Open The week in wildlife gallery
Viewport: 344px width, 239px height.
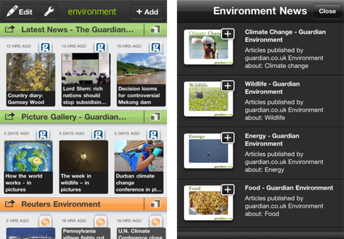click(84, 167)
